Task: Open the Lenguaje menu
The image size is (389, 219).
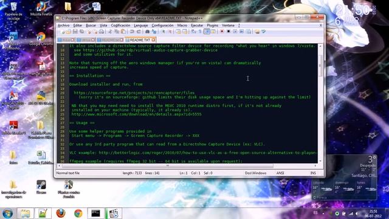Action: pos(141,26)
